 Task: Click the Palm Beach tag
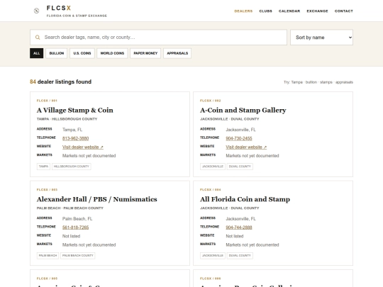pos(48,256)
